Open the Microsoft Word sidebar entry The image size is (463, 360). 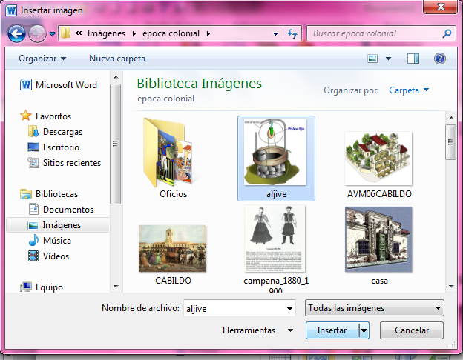(59, 85)
